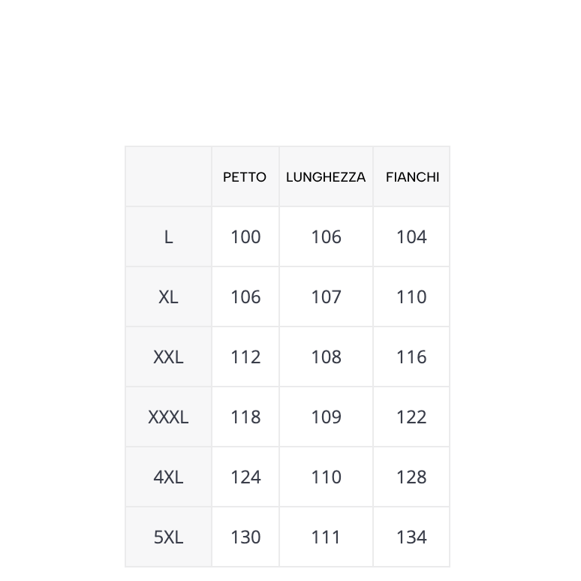Click the L fianchi value 104
This screenshot has width=581, height=581.
point(411,236)
